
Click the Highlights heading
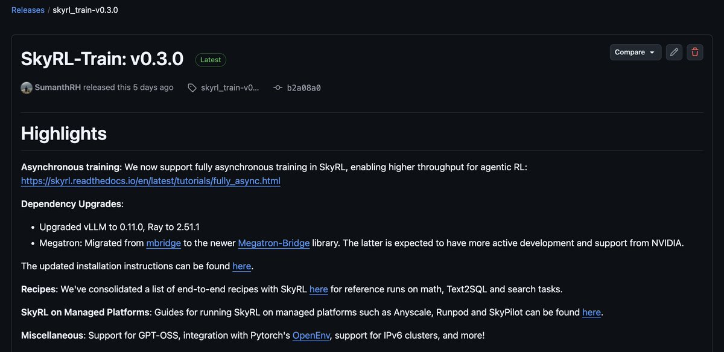coord(64,133)
